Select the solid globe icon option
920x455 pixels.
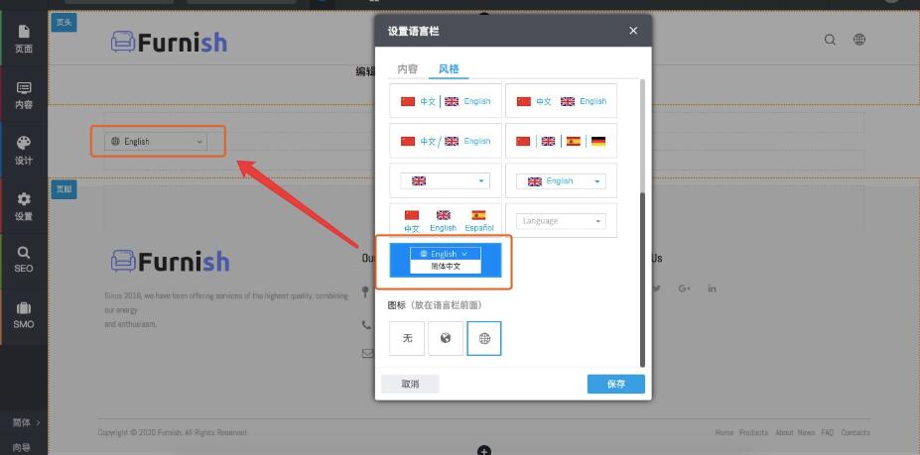pos(446,338)
